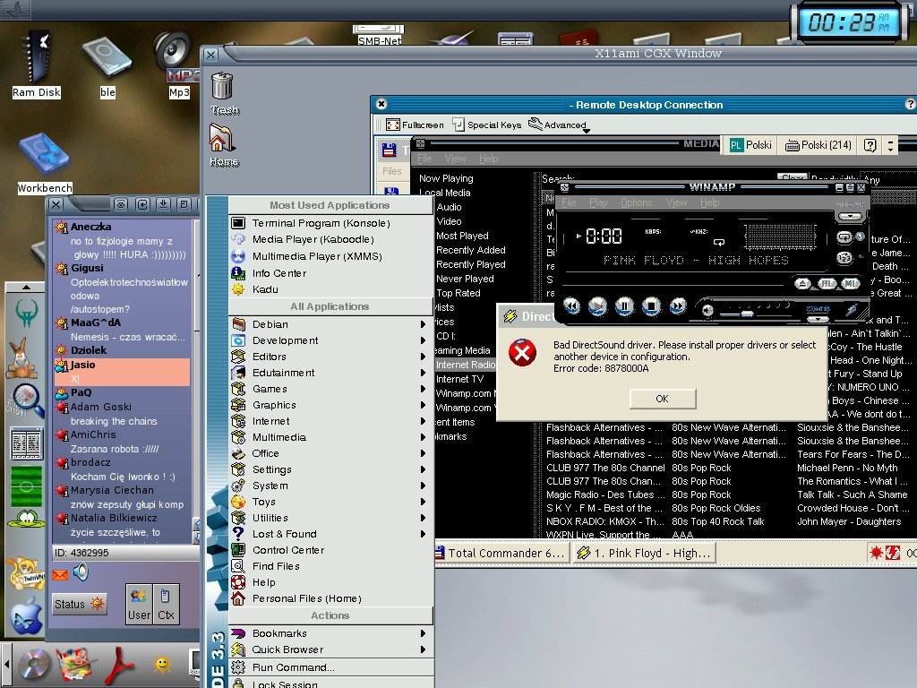This screenshot has height=688, width=917.
Task: Open the Advanced dropdown in Remote Desktop
Action: point(559,125)
